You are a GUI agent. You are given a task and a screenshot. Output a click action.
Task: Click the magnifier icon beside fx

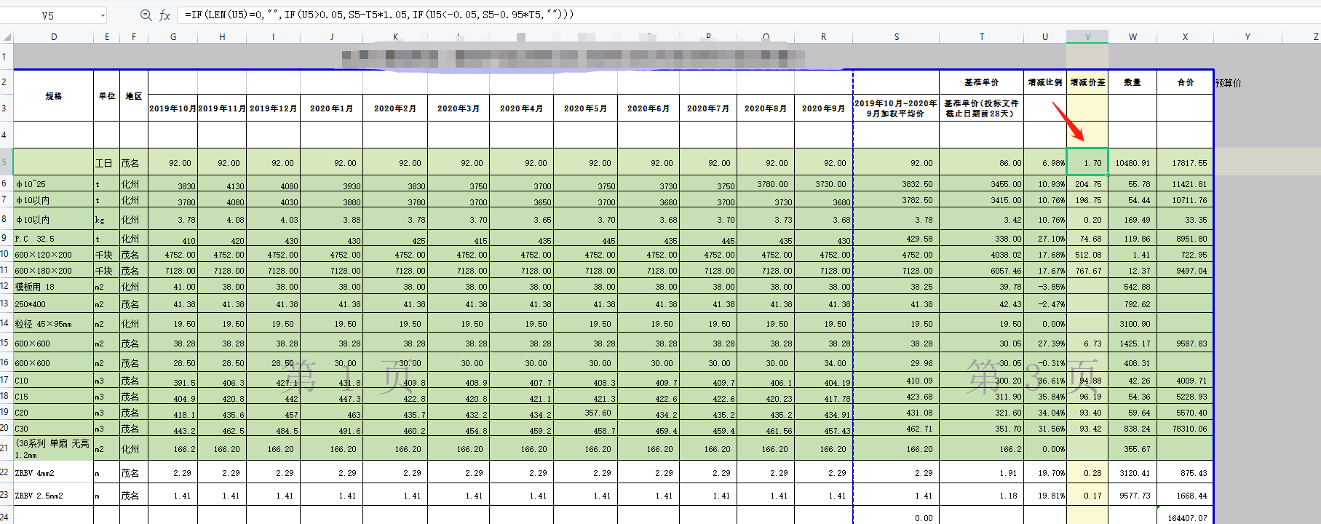click(x=146, y=15)
